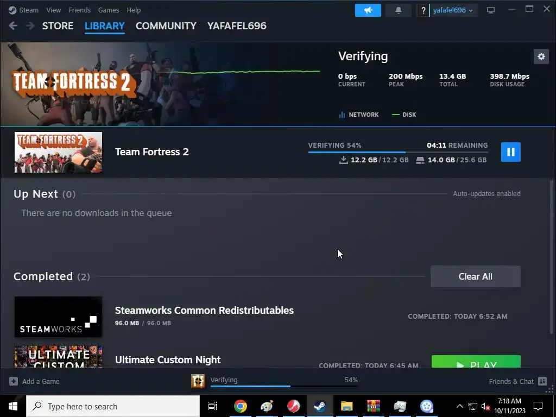Click Add a Game link

[x=41, y=381]
